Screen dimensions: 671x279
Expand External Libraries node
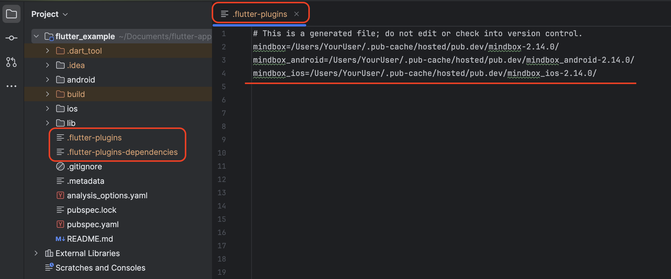[36, 253]
